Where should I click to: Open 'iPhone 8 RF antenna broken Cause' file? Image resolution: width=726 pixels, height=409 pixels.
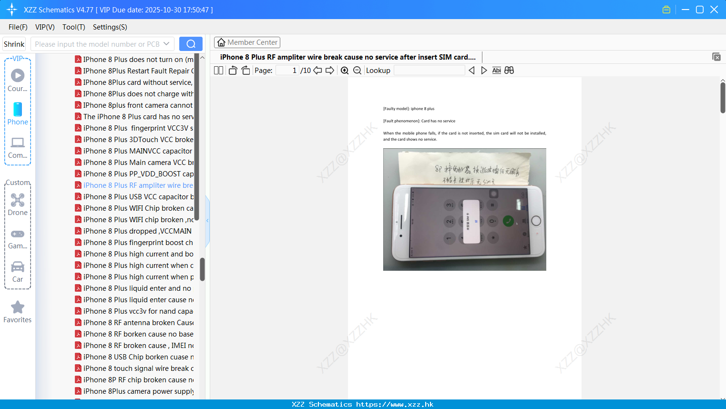point(134,323)
